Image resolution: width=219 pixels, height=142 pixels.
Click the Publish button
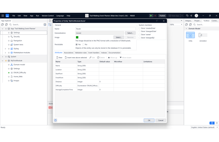point(162,16)
